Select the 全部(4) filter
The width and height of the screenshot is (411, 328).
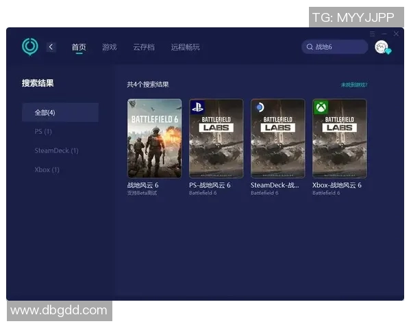(x=45, y=112)
